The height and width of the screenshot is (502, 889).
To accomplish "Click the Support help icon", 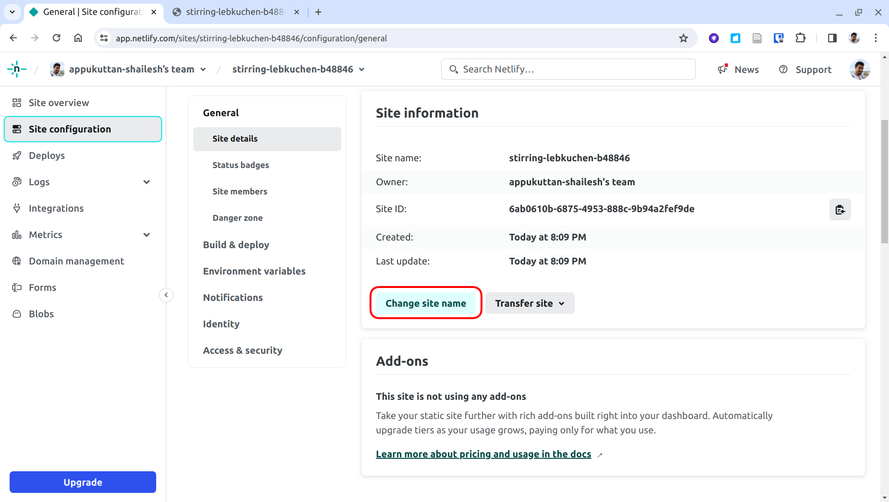I will pos(783,69).
